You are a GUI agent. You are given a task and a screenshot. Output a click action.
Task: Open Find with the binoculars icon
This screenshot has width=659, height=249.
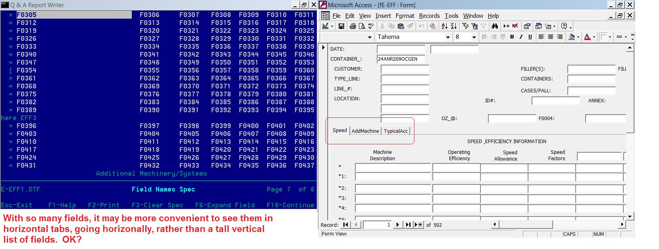click(x=495, y=26)
